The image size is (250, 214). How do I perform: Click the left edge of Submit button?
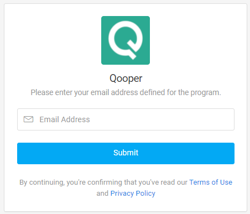(20, 153)
